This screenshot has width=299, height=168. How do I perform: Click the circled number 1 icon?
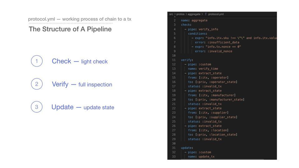pyautogui.click(x=36, y=61)
